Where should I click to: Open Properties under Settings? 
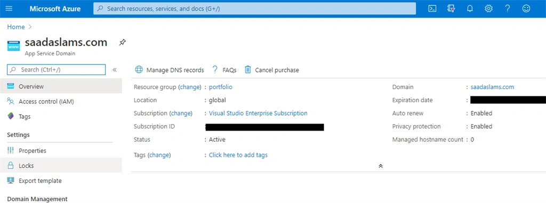[x=61, y=150]
